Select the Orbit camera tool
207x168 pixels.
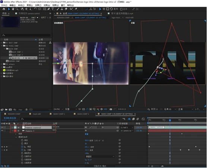point(22,9)
